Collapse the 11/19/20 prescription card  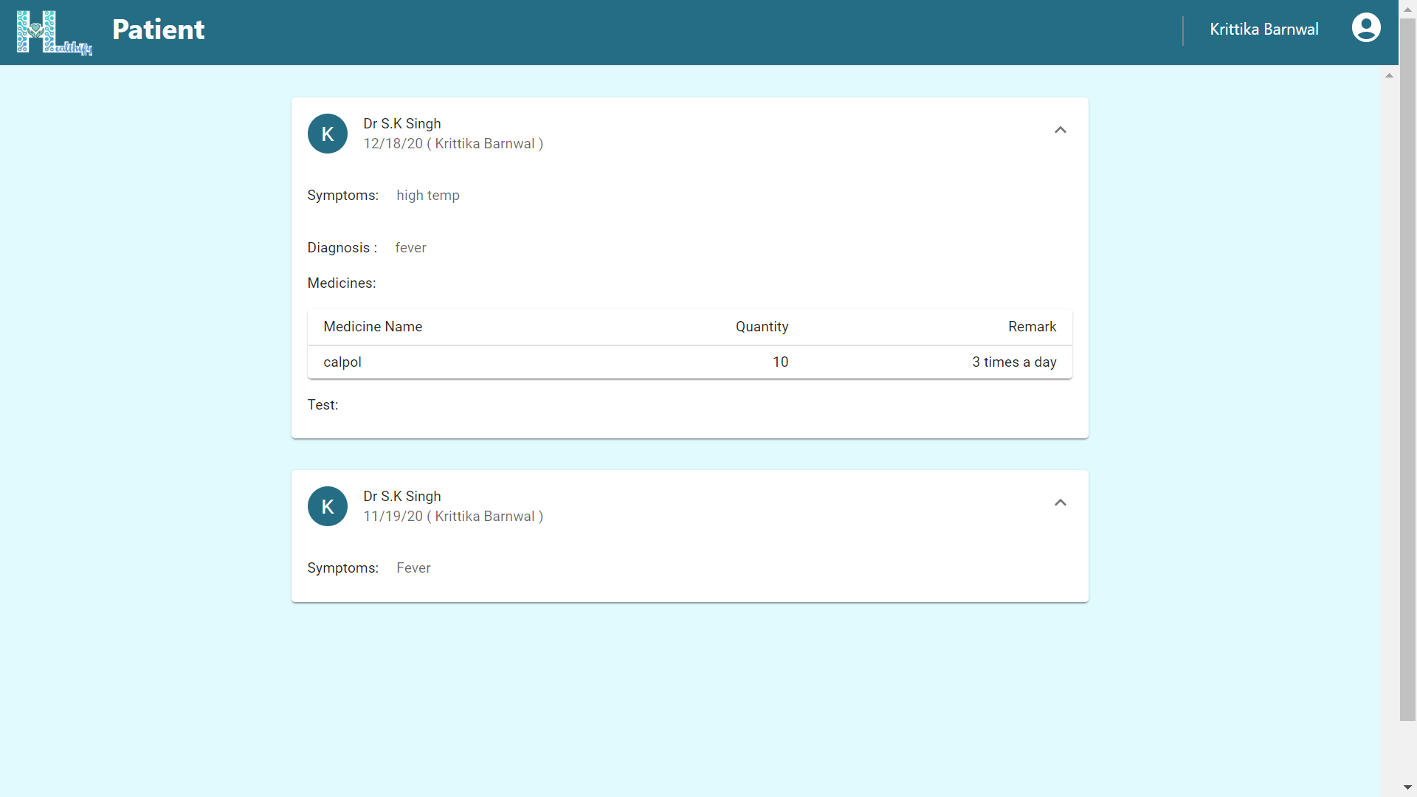[x=1060, y=503]
